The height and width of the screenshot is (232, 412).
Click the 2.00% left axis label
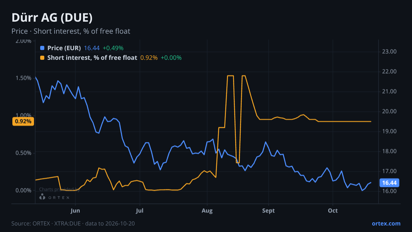[23, 41]
